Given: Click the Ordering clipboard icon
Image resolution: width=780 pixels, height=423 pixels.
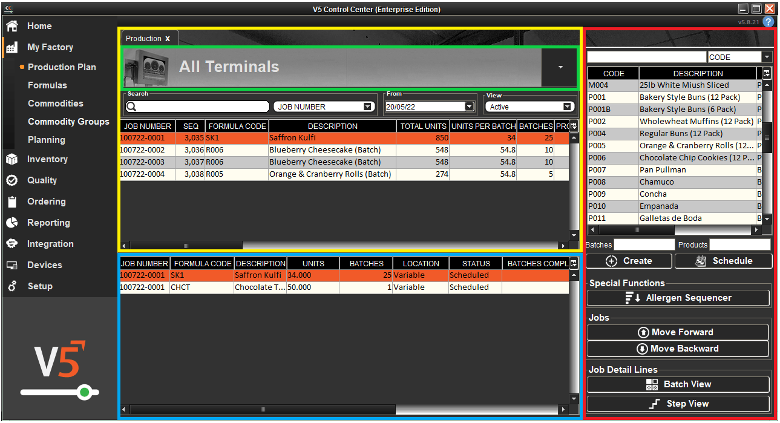Looking at the screenshot, I should (x=12, y=201).
